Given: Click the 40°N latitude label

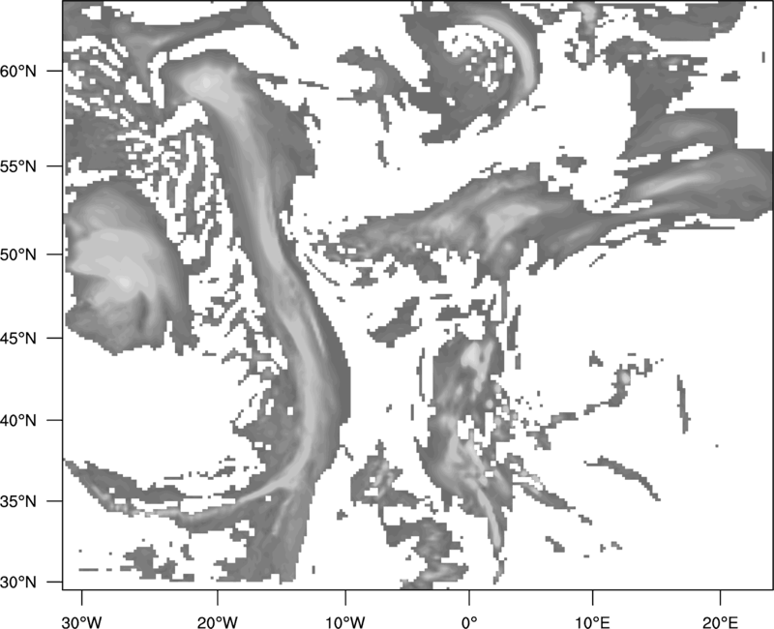Looking at the screenshot, I should click(x=18, y=421).
